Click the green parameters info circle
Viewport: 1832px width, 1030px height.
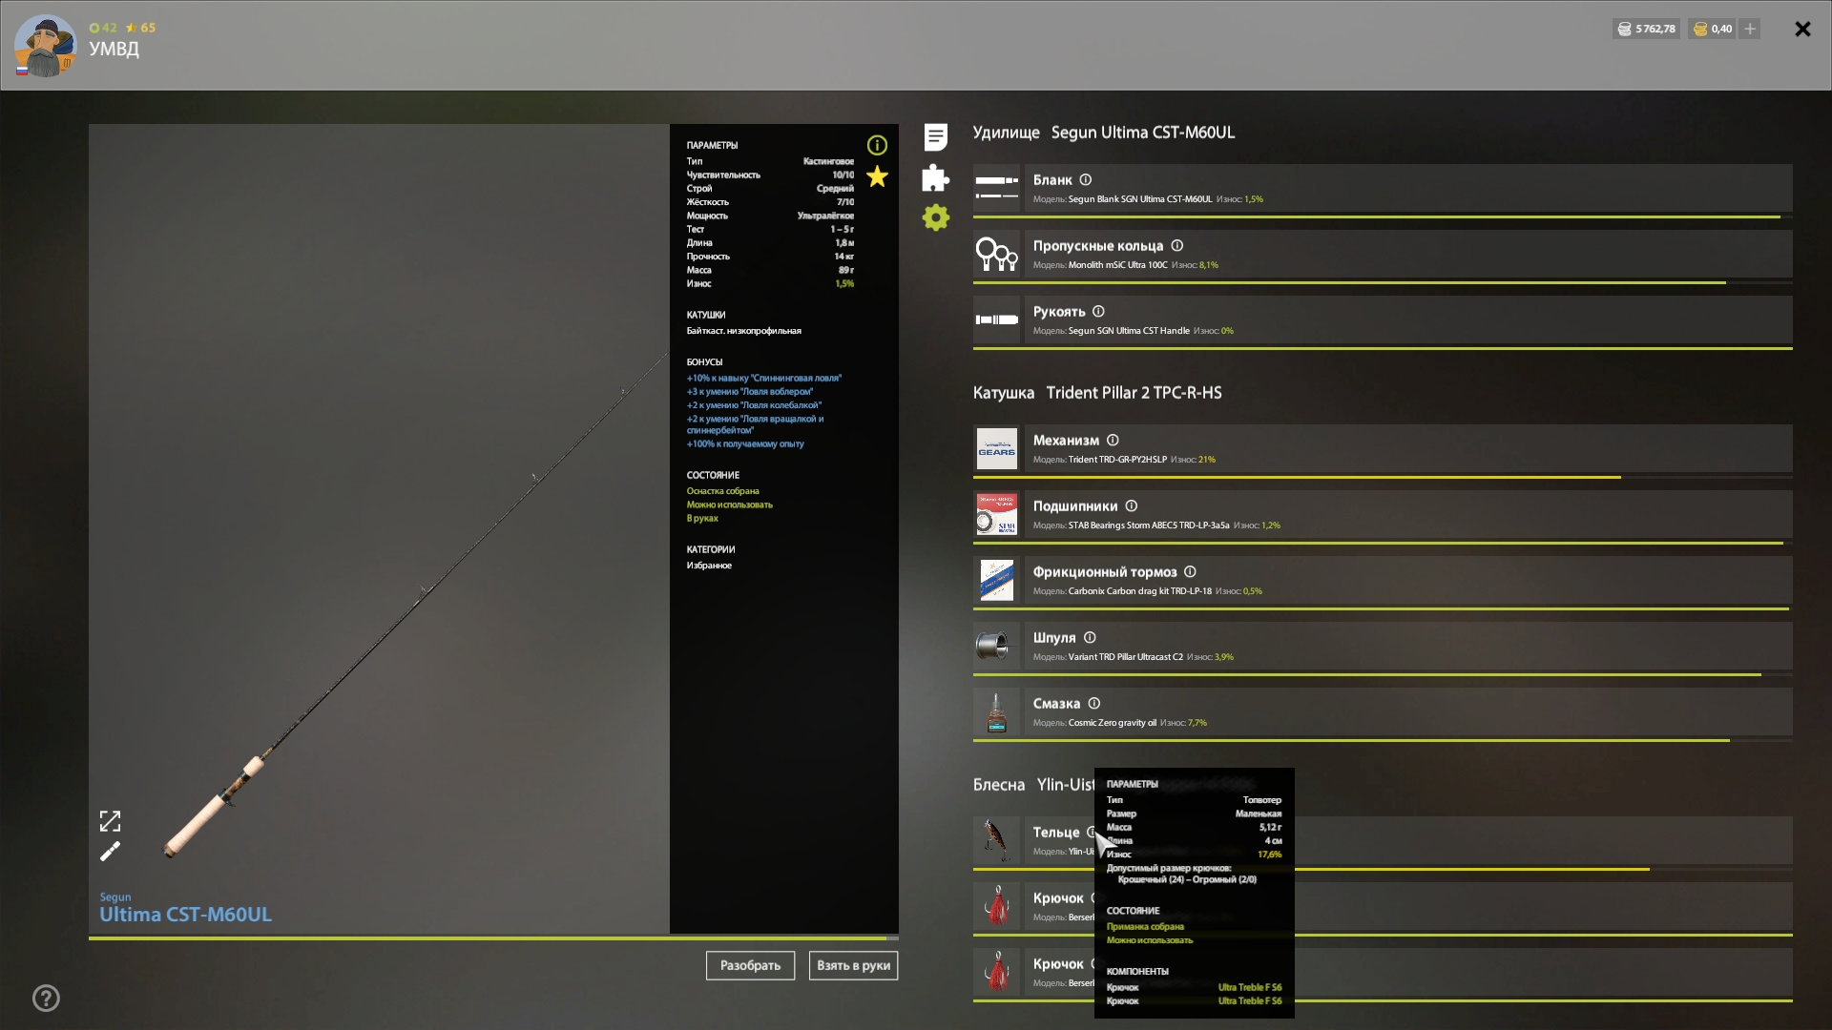tap(877, 145)
